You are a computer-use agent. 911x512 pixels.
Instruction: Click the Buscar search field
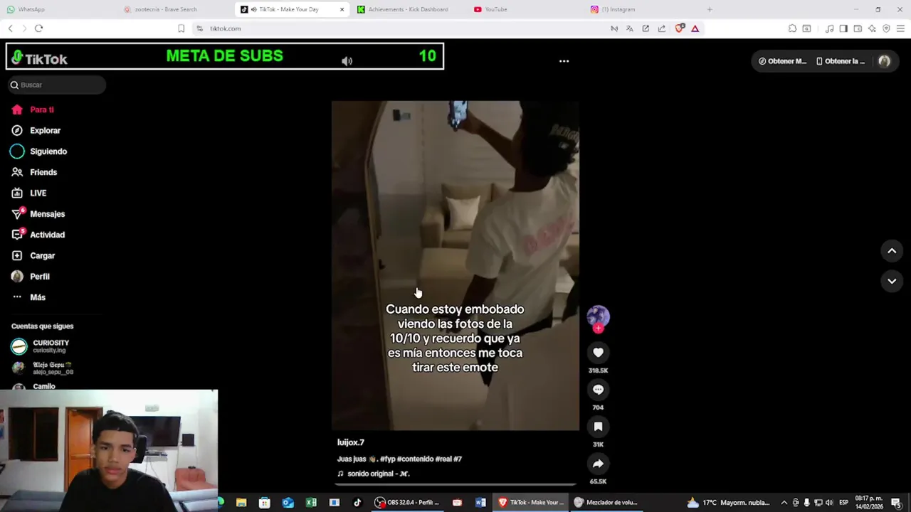click(56, 85)
